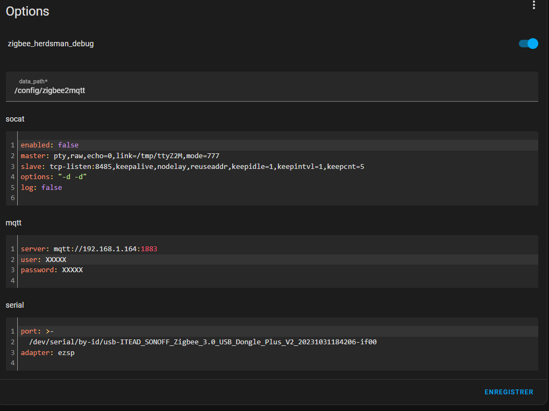Click the mqtt password line
Screen dimensions: 549x411
[x=52, y=270]
